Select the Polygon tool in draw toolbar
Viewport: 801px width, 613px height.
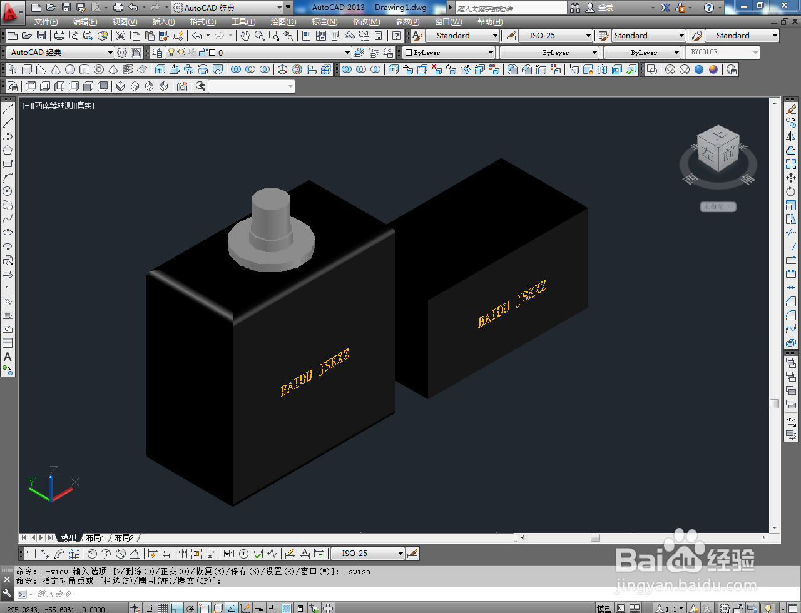tap(8, 150)
